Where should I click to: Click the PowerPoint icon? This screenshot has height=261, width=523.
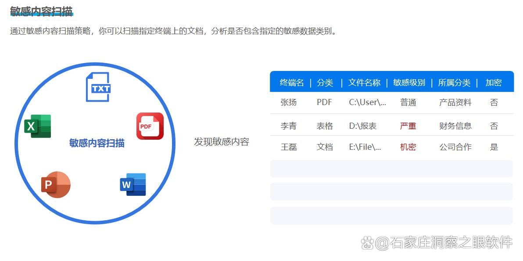coord(56,184)
